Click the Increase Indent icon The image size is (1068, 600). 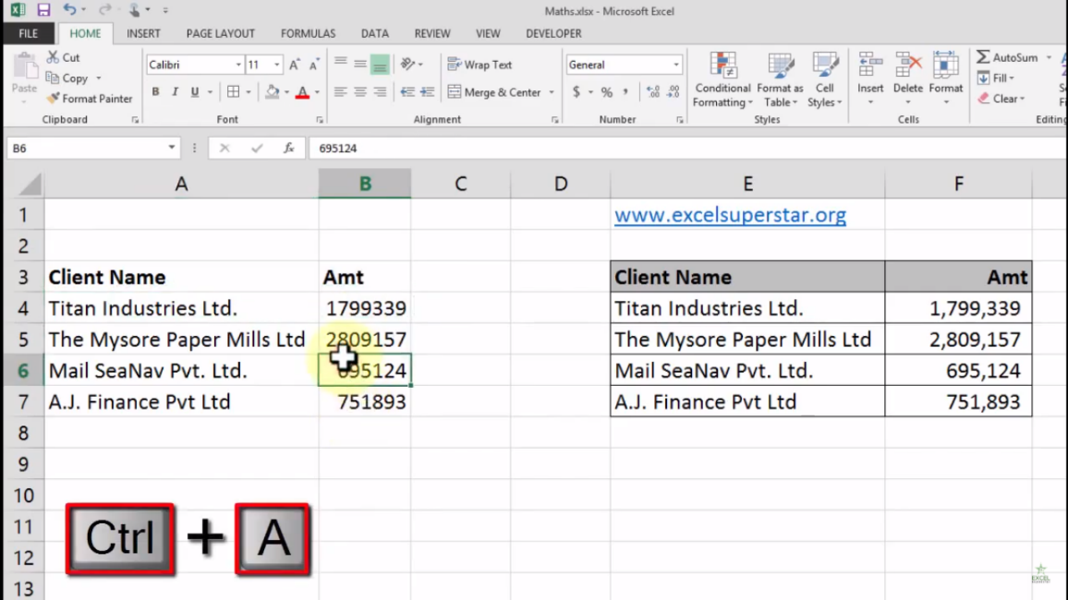(x=427, y=91)
